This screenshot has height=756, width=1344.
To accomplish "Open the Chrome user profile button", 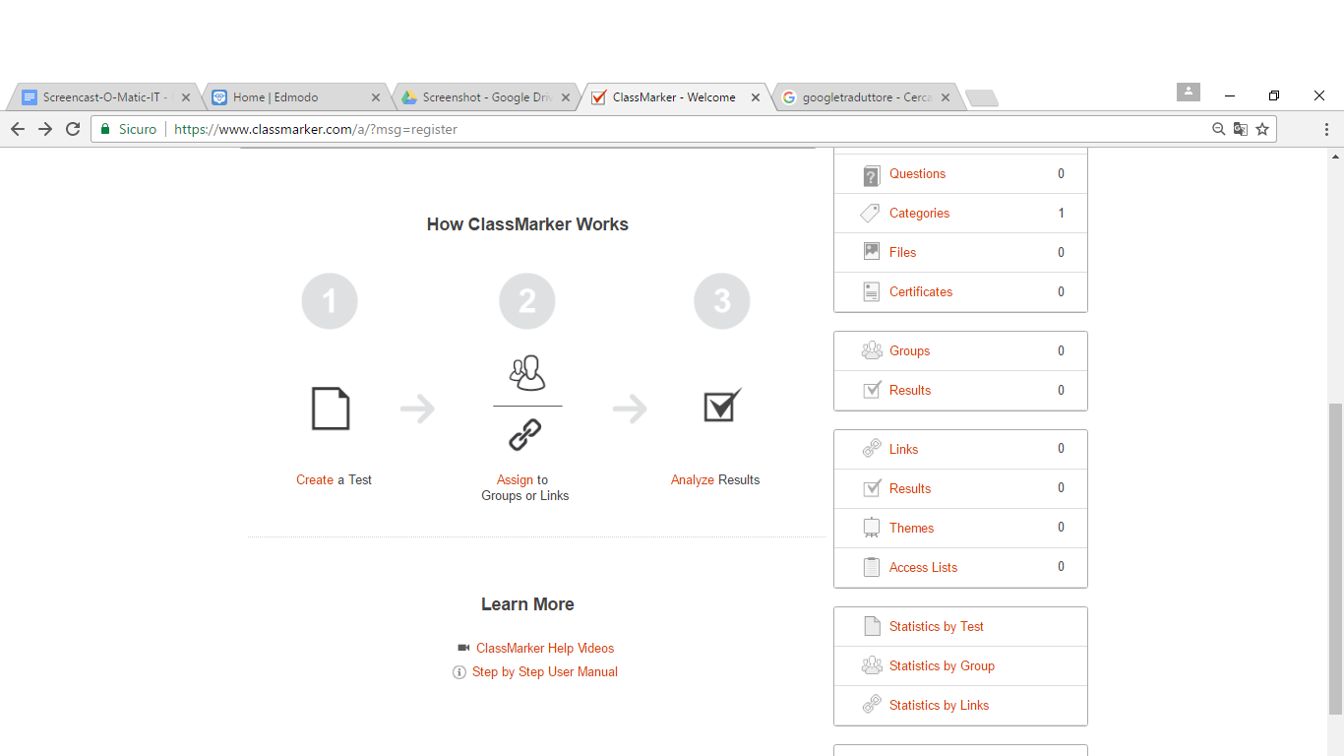I will point(1189,92).
